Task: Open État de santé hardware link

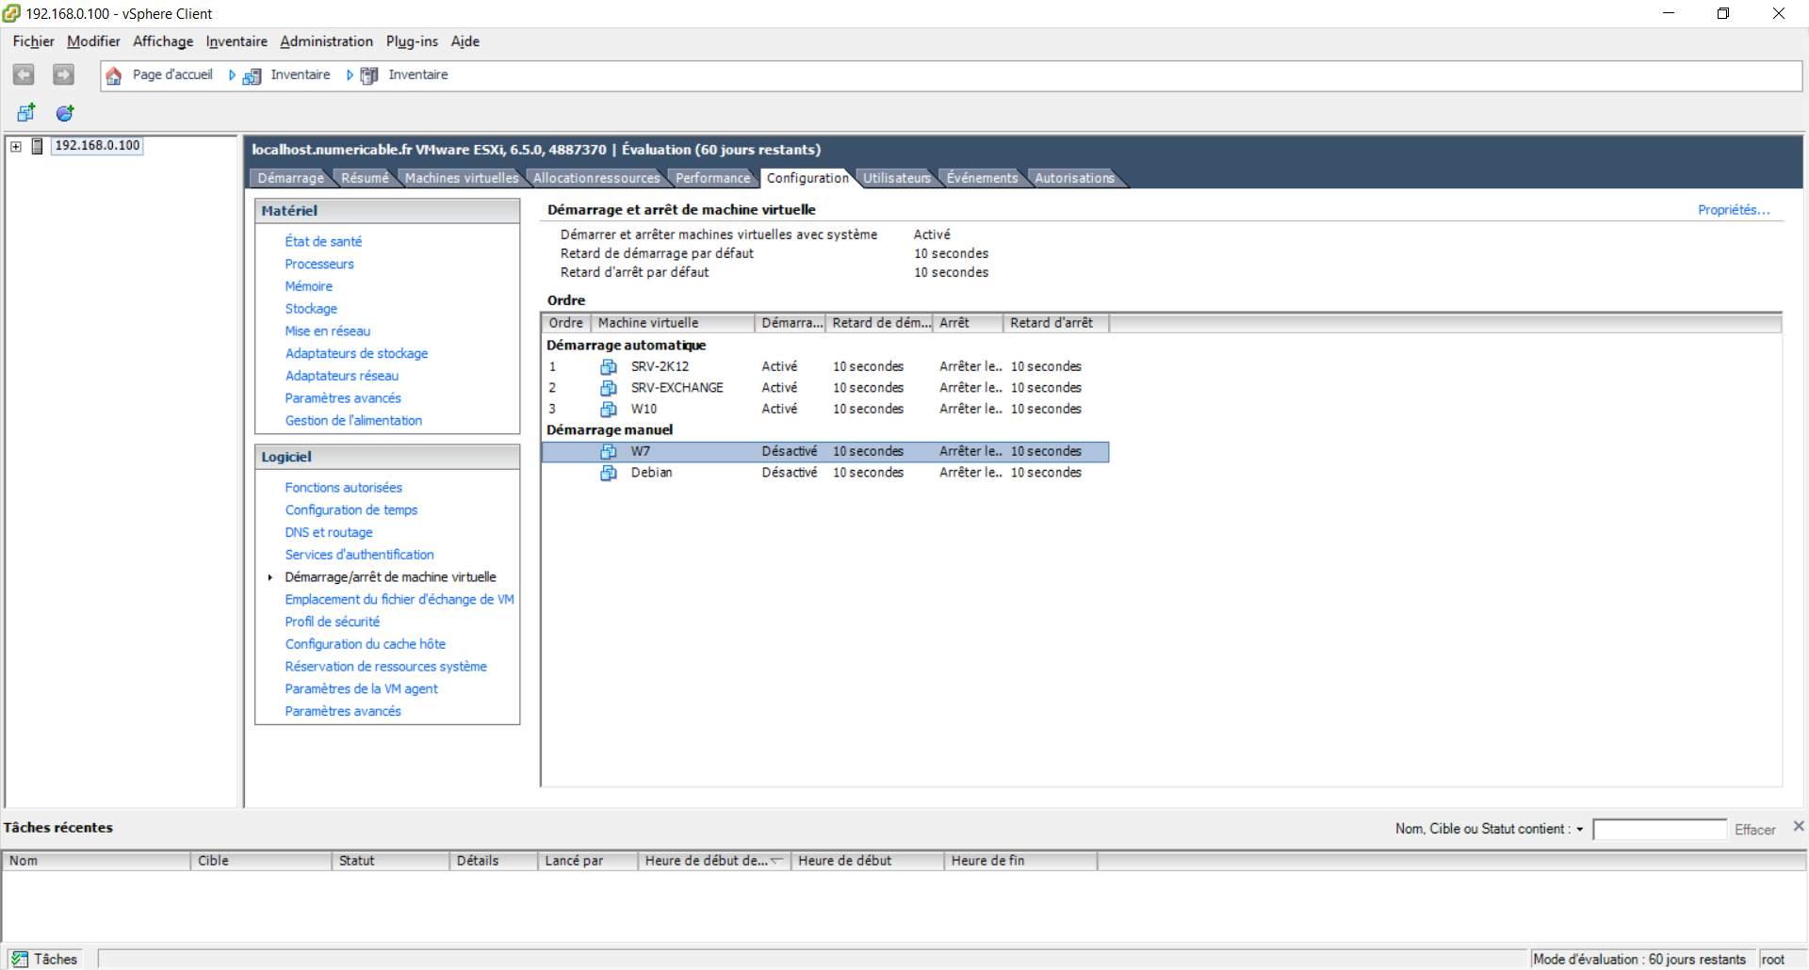Action: [323, 242]
